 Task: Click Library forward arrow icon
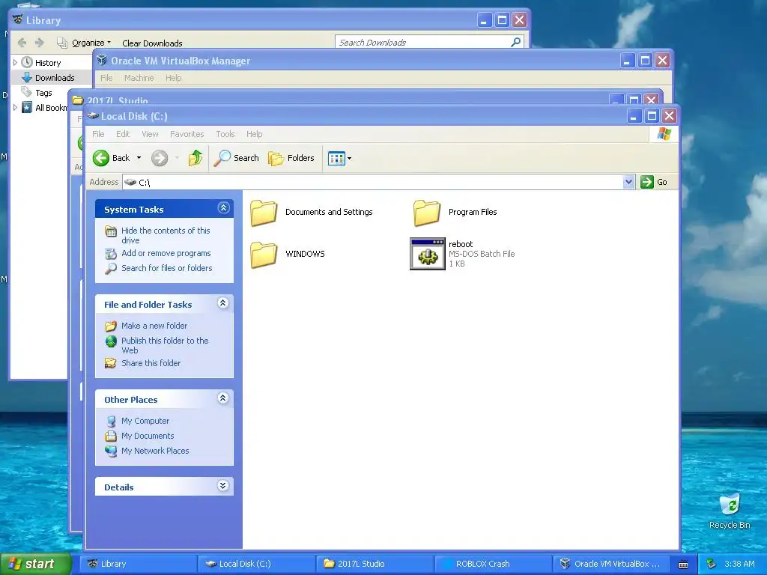click(x=40, y=43)
